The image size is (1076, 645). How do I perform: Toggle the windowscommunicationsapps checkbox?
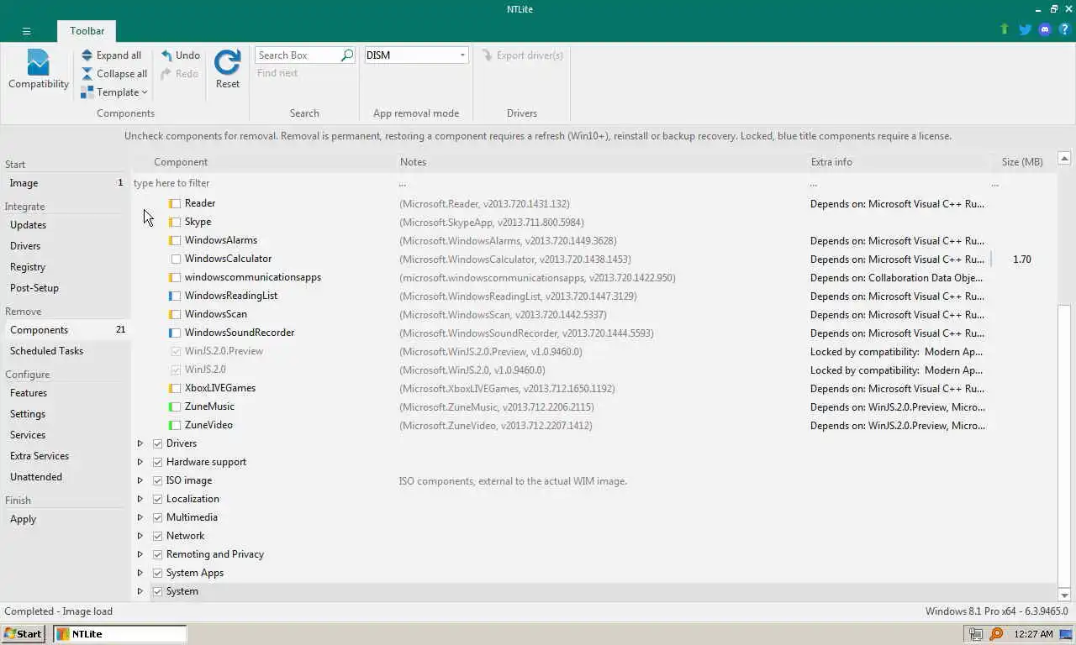pos(175,277)
